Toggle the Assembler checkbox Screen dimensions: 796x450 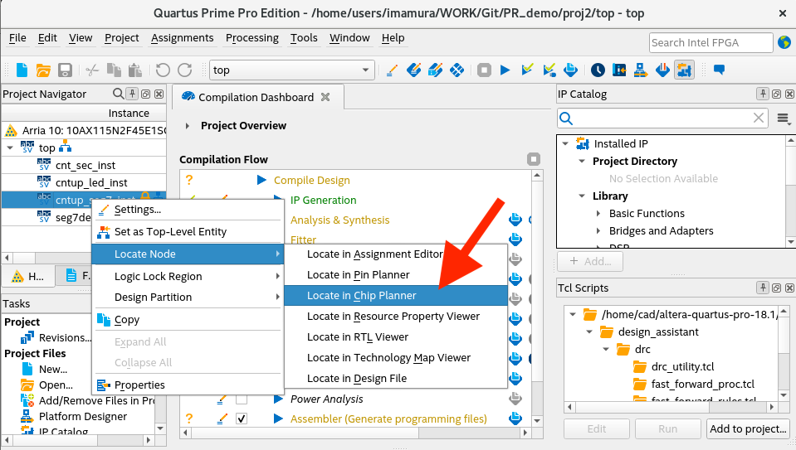click(242, 419)
